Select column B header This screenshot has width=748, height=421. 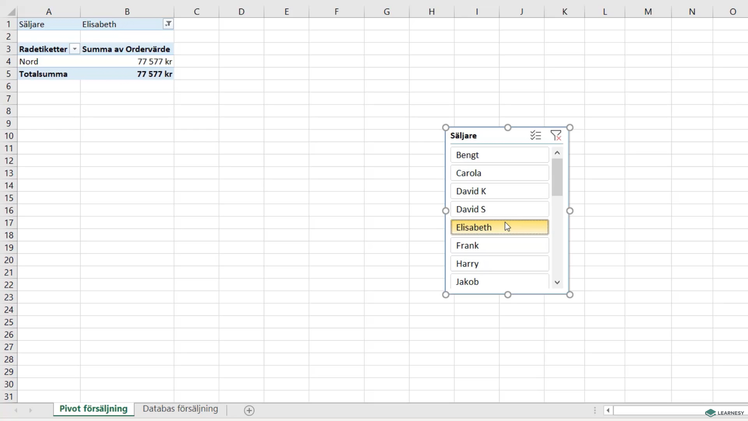(127, 12)
